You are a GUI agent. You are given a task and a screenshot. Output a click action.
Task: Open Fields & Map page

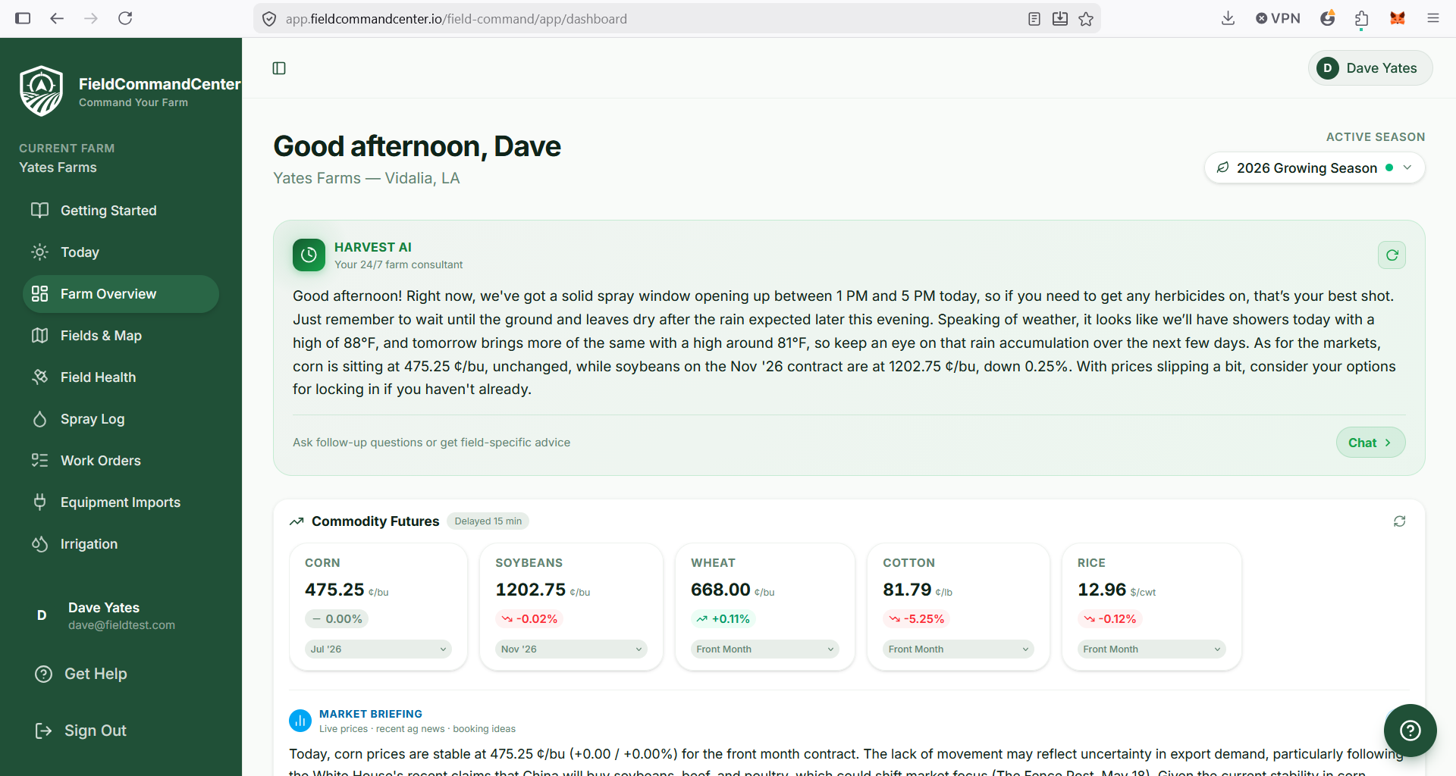(121, 336)
